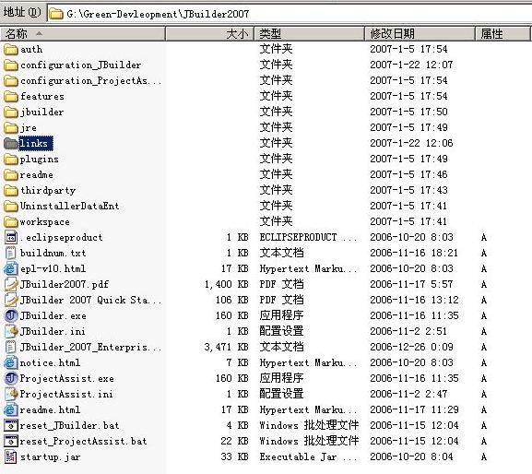
Task: Click the file name epl-v10.html
Action: click(x=53, y=269)
